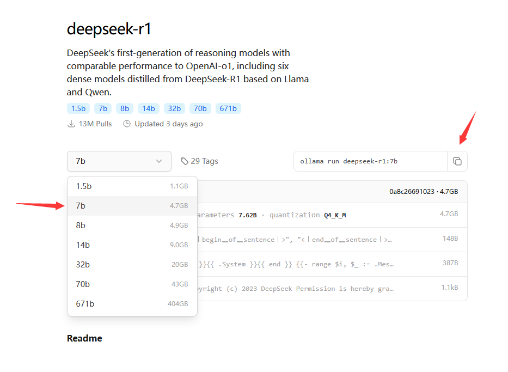
Task: Select 8b model in dropdown
Action: [x=132, y=225]
